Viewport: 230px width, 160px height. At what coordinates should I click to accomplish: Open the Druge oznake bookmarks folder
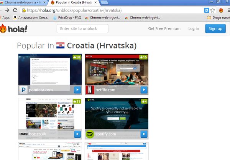219,18
